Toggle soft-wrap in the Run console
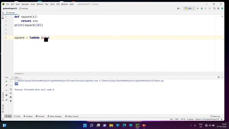Screen dimensions: 229x129 coord(11,89)
